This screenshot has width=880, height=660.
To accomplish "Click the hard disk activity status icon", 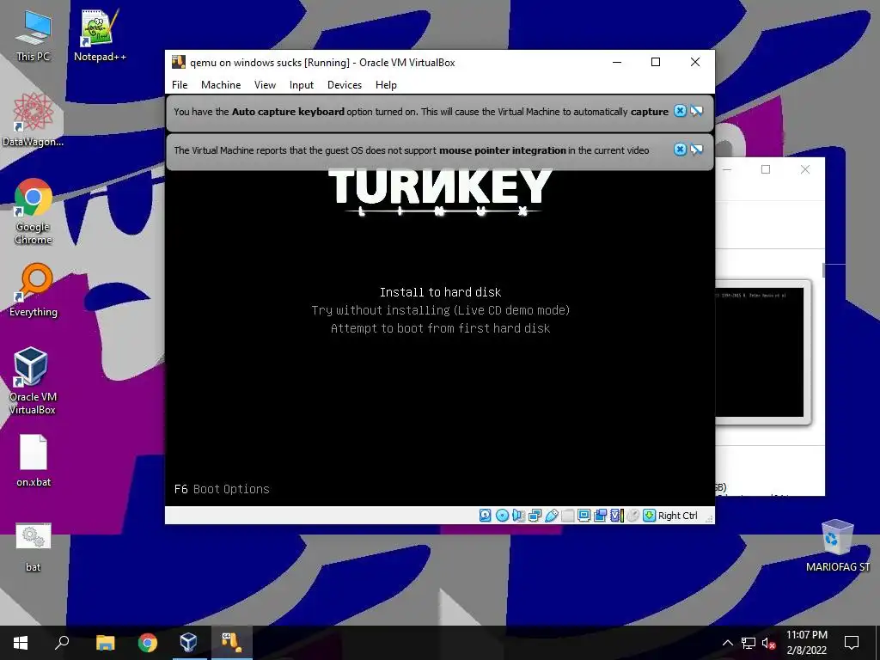I will pos(486,516).
